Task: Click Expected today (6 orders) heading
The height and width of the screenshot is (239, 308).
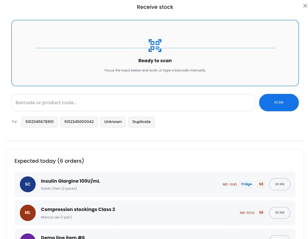Action: [x=49, y=161]
